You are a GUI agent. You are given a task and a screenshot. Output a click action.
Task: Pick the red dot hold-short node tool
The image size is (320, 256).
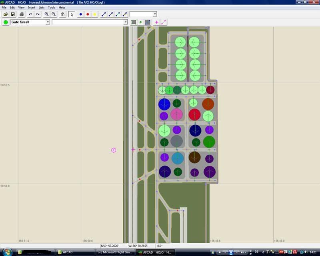(88, 14)
